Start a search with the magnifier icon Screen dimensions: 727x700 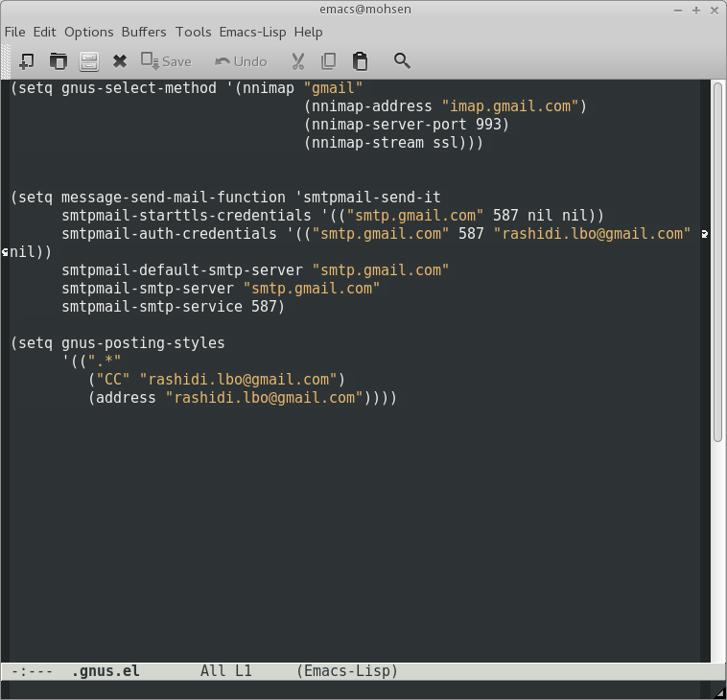[x=402, y=61]
